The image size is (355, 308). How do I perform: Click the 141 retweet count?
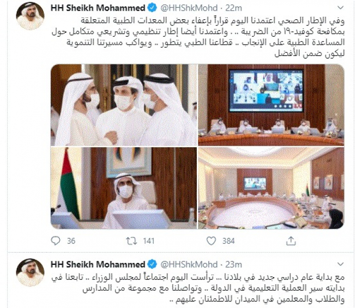[x=149, y=241]
